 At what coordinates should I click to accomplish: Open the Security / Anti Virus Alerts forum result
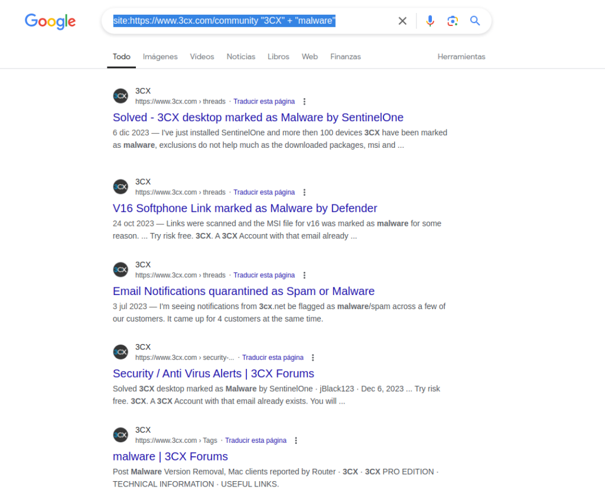[x=213, y=373]
